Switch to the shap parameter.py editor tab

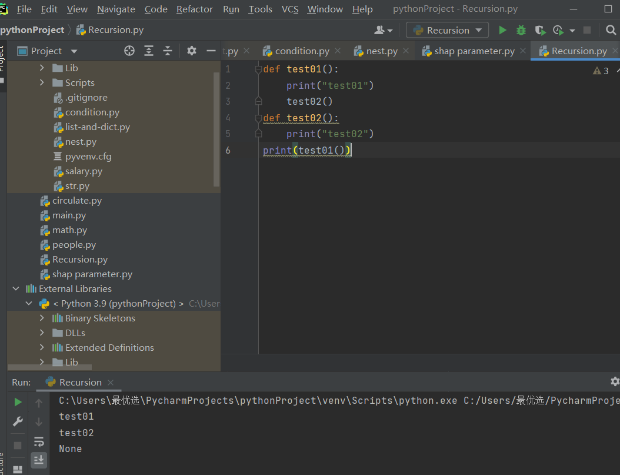pyautogui.click(x=475, y=51)
